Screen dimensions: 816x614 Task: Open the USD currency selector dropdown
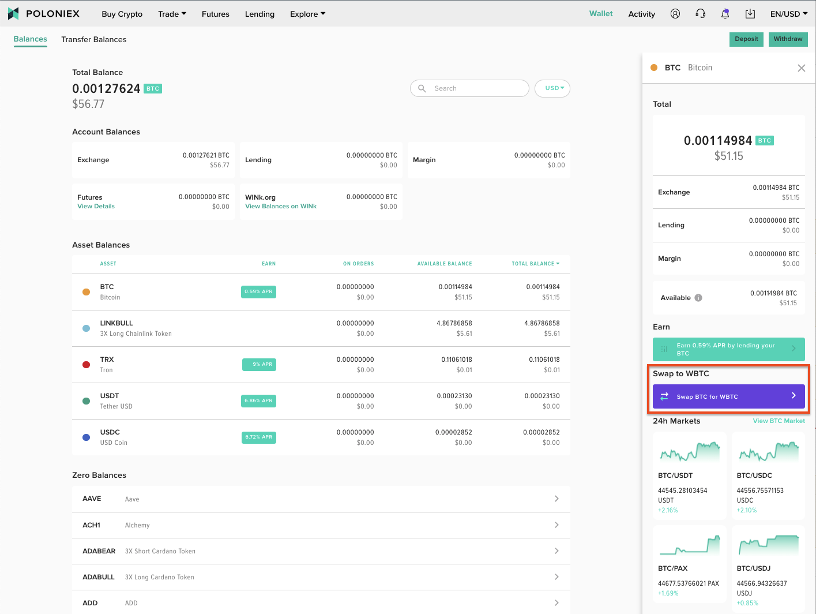coord(552,88)
